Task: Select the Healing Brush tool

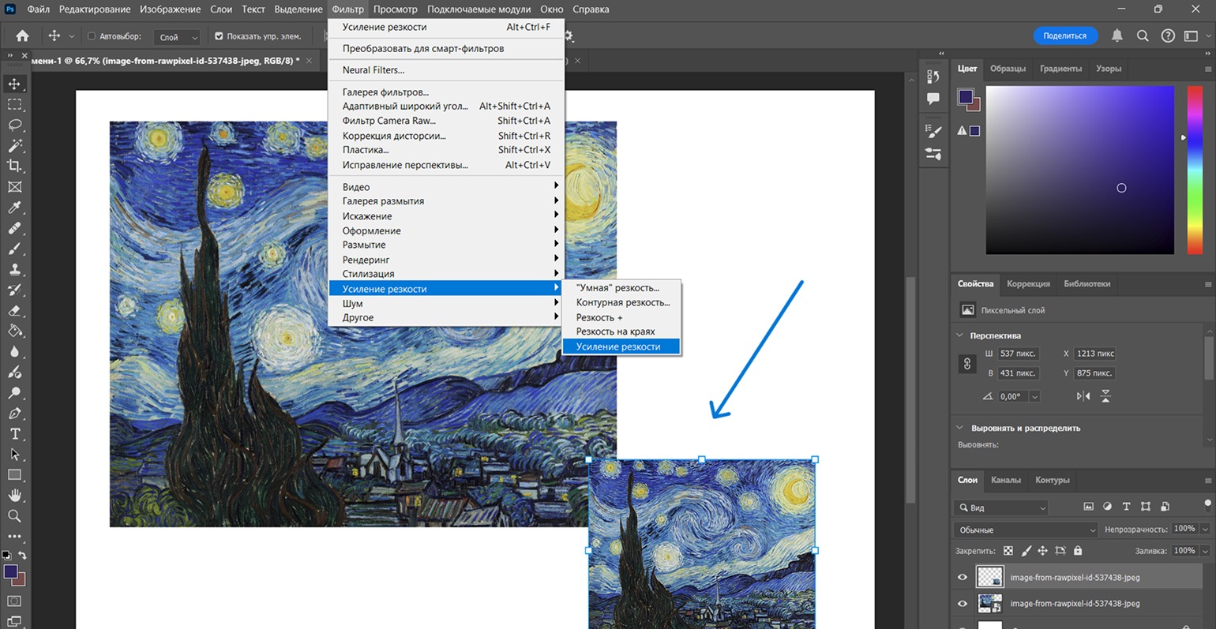Action: (x=14, y=228)
